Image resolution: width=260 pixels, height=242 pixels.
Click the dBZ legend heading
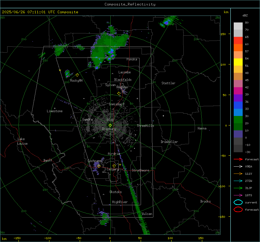coord(245,15)
